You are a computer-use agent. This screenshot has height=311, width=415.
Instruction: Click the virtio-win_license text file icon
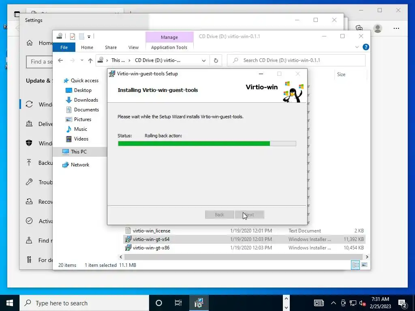[x=128, y=230]
